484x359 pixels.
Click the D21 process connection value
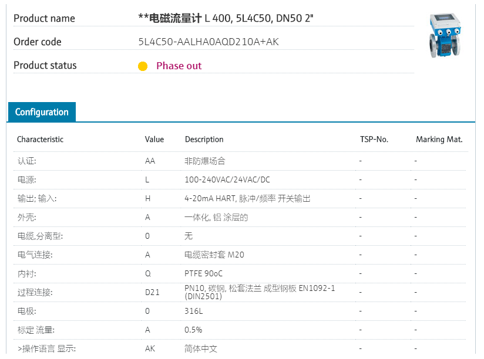(152, 292)
